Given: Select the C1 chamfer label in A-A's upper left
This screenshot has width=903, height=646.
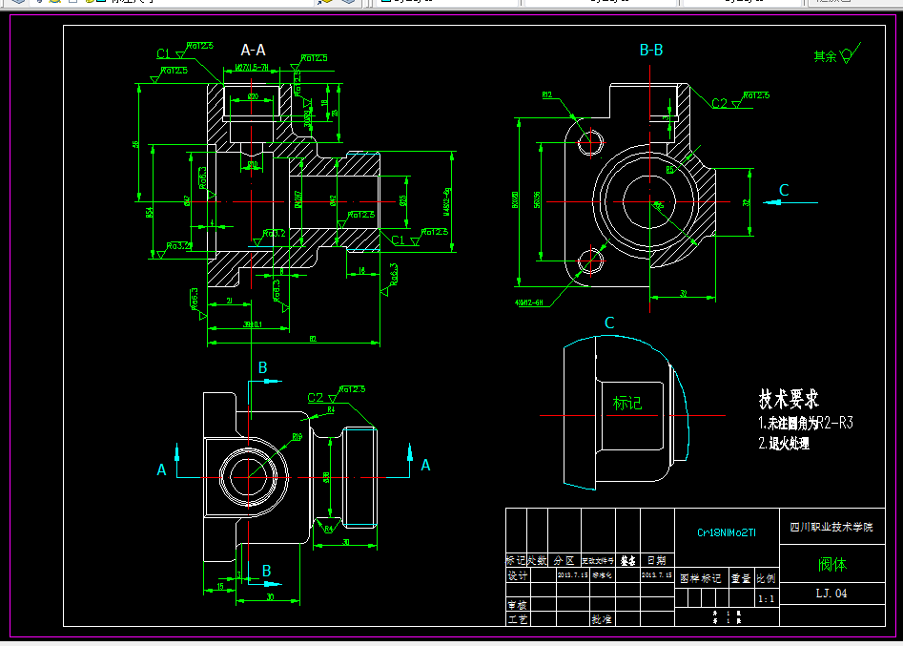Looking at the screenshot, I should [164, 53].
